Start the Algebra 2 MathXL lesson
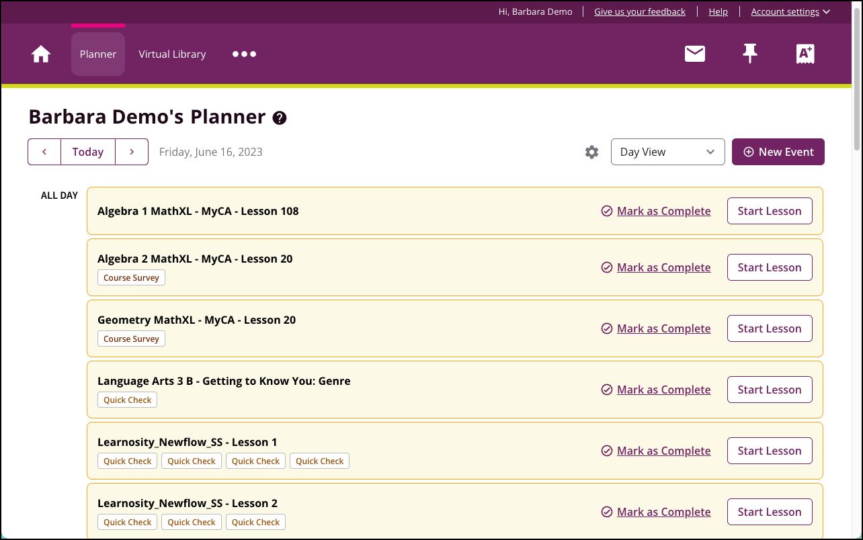The width and height of the screenshot is (863, 540). (769, 267)
